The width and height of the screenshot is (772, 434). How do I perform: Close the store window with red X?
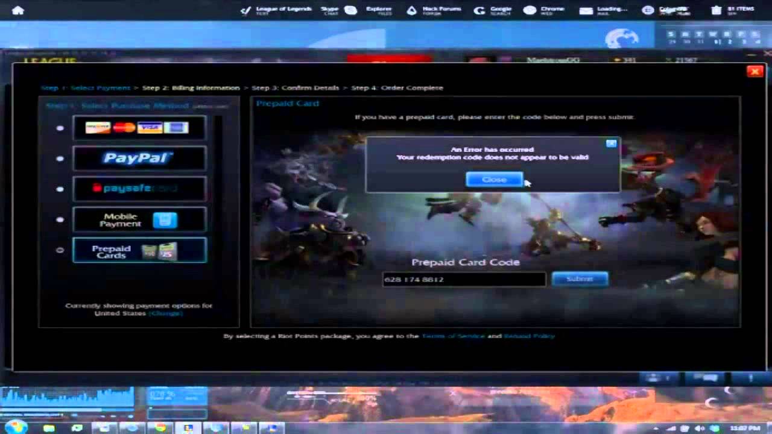pyautogui.click(x=755, y=71)
